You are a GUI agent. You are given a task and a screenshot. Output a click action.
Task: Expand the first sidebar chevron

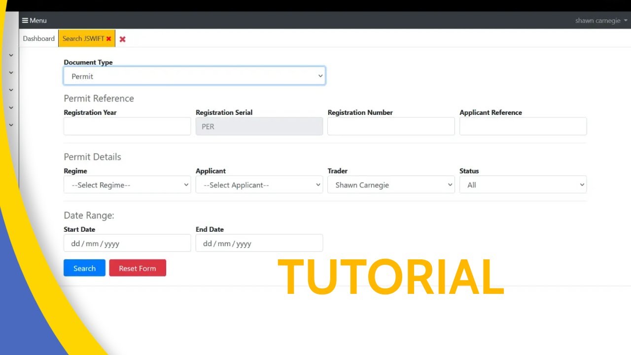click(11, 55)
